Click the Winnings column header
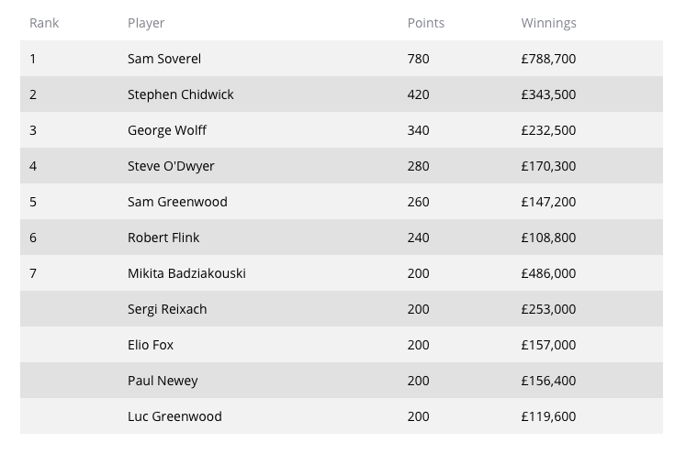The height and width of the screenshot is (454, 686). [x=548, y=23]
